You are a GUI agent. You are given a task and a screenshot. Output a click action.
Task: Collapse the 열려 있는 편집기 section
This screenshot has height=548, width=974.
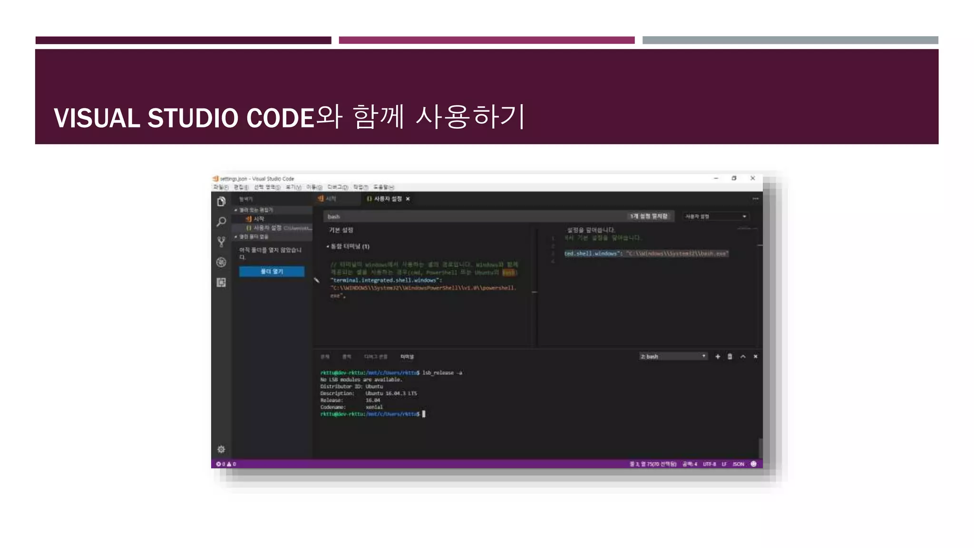click(272, 210)
